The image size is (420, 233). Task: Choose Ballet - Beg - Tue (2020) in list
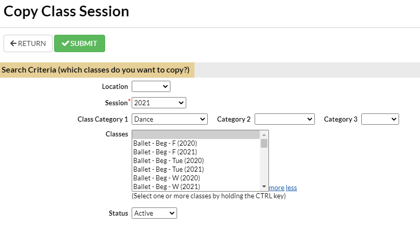pyautogui.click(x=168, y=161)
